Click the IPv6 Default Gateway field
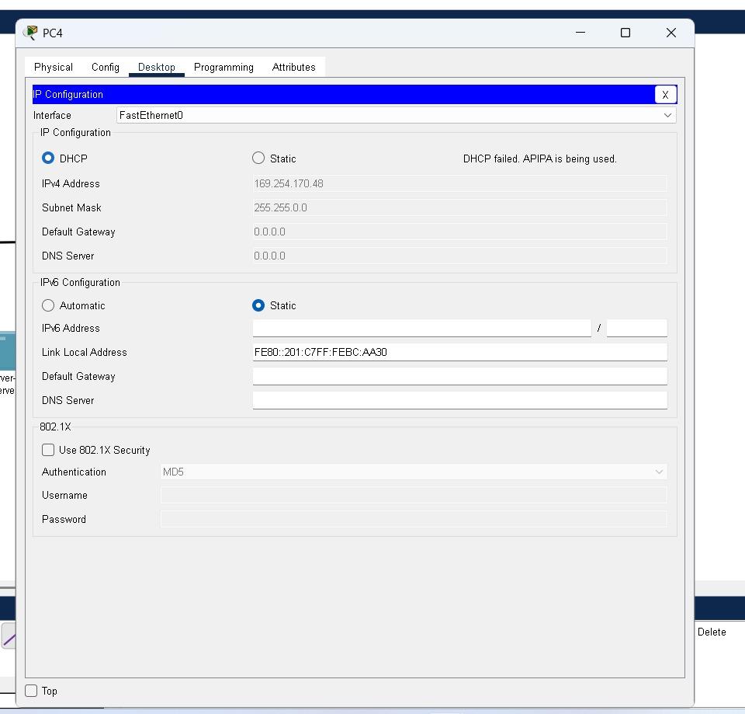 (x=459, y=377)
